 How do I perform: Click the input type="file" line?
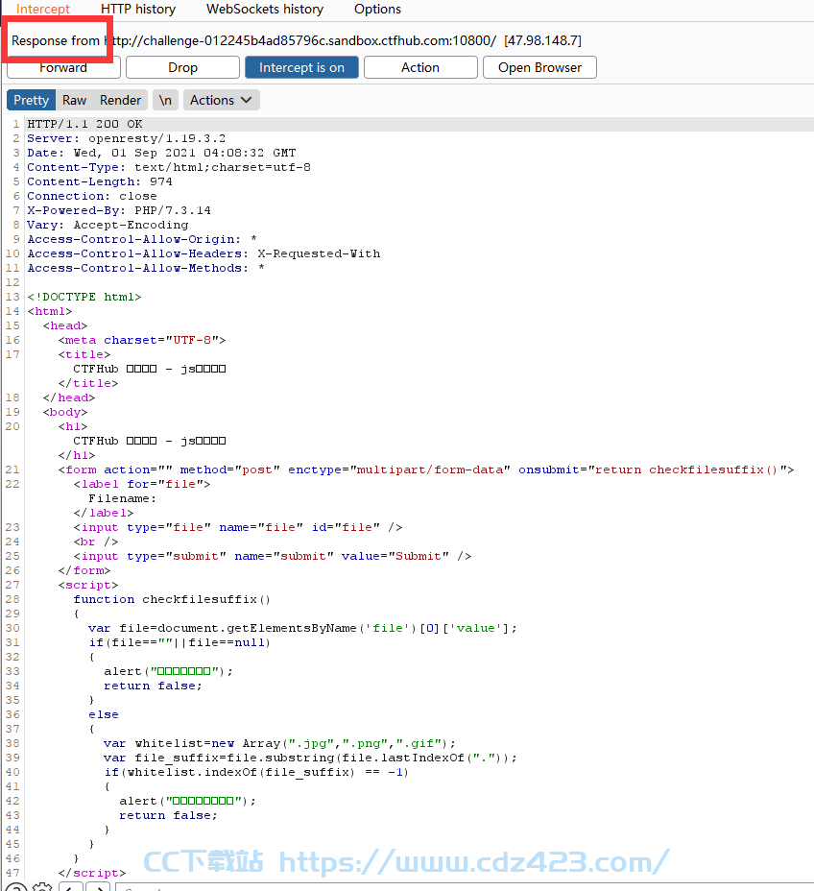point(238,527)
